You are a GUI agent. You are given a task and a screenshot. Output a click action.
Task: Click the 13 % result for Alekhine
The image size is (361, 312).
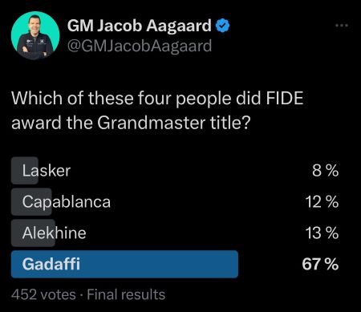(322, 233)
